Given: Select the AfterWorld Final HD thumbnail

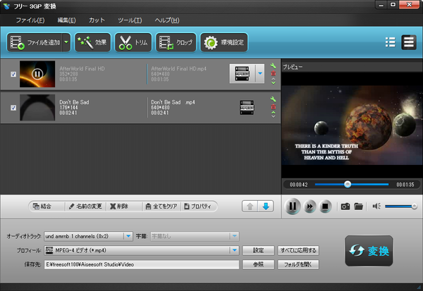Looking at the screenshot, I should (37, 74).
